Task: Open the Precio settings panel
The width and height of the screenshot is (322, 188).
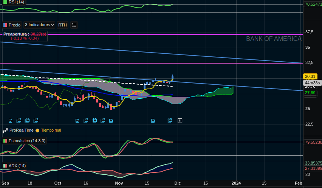Action: click(x=12, y=25)
